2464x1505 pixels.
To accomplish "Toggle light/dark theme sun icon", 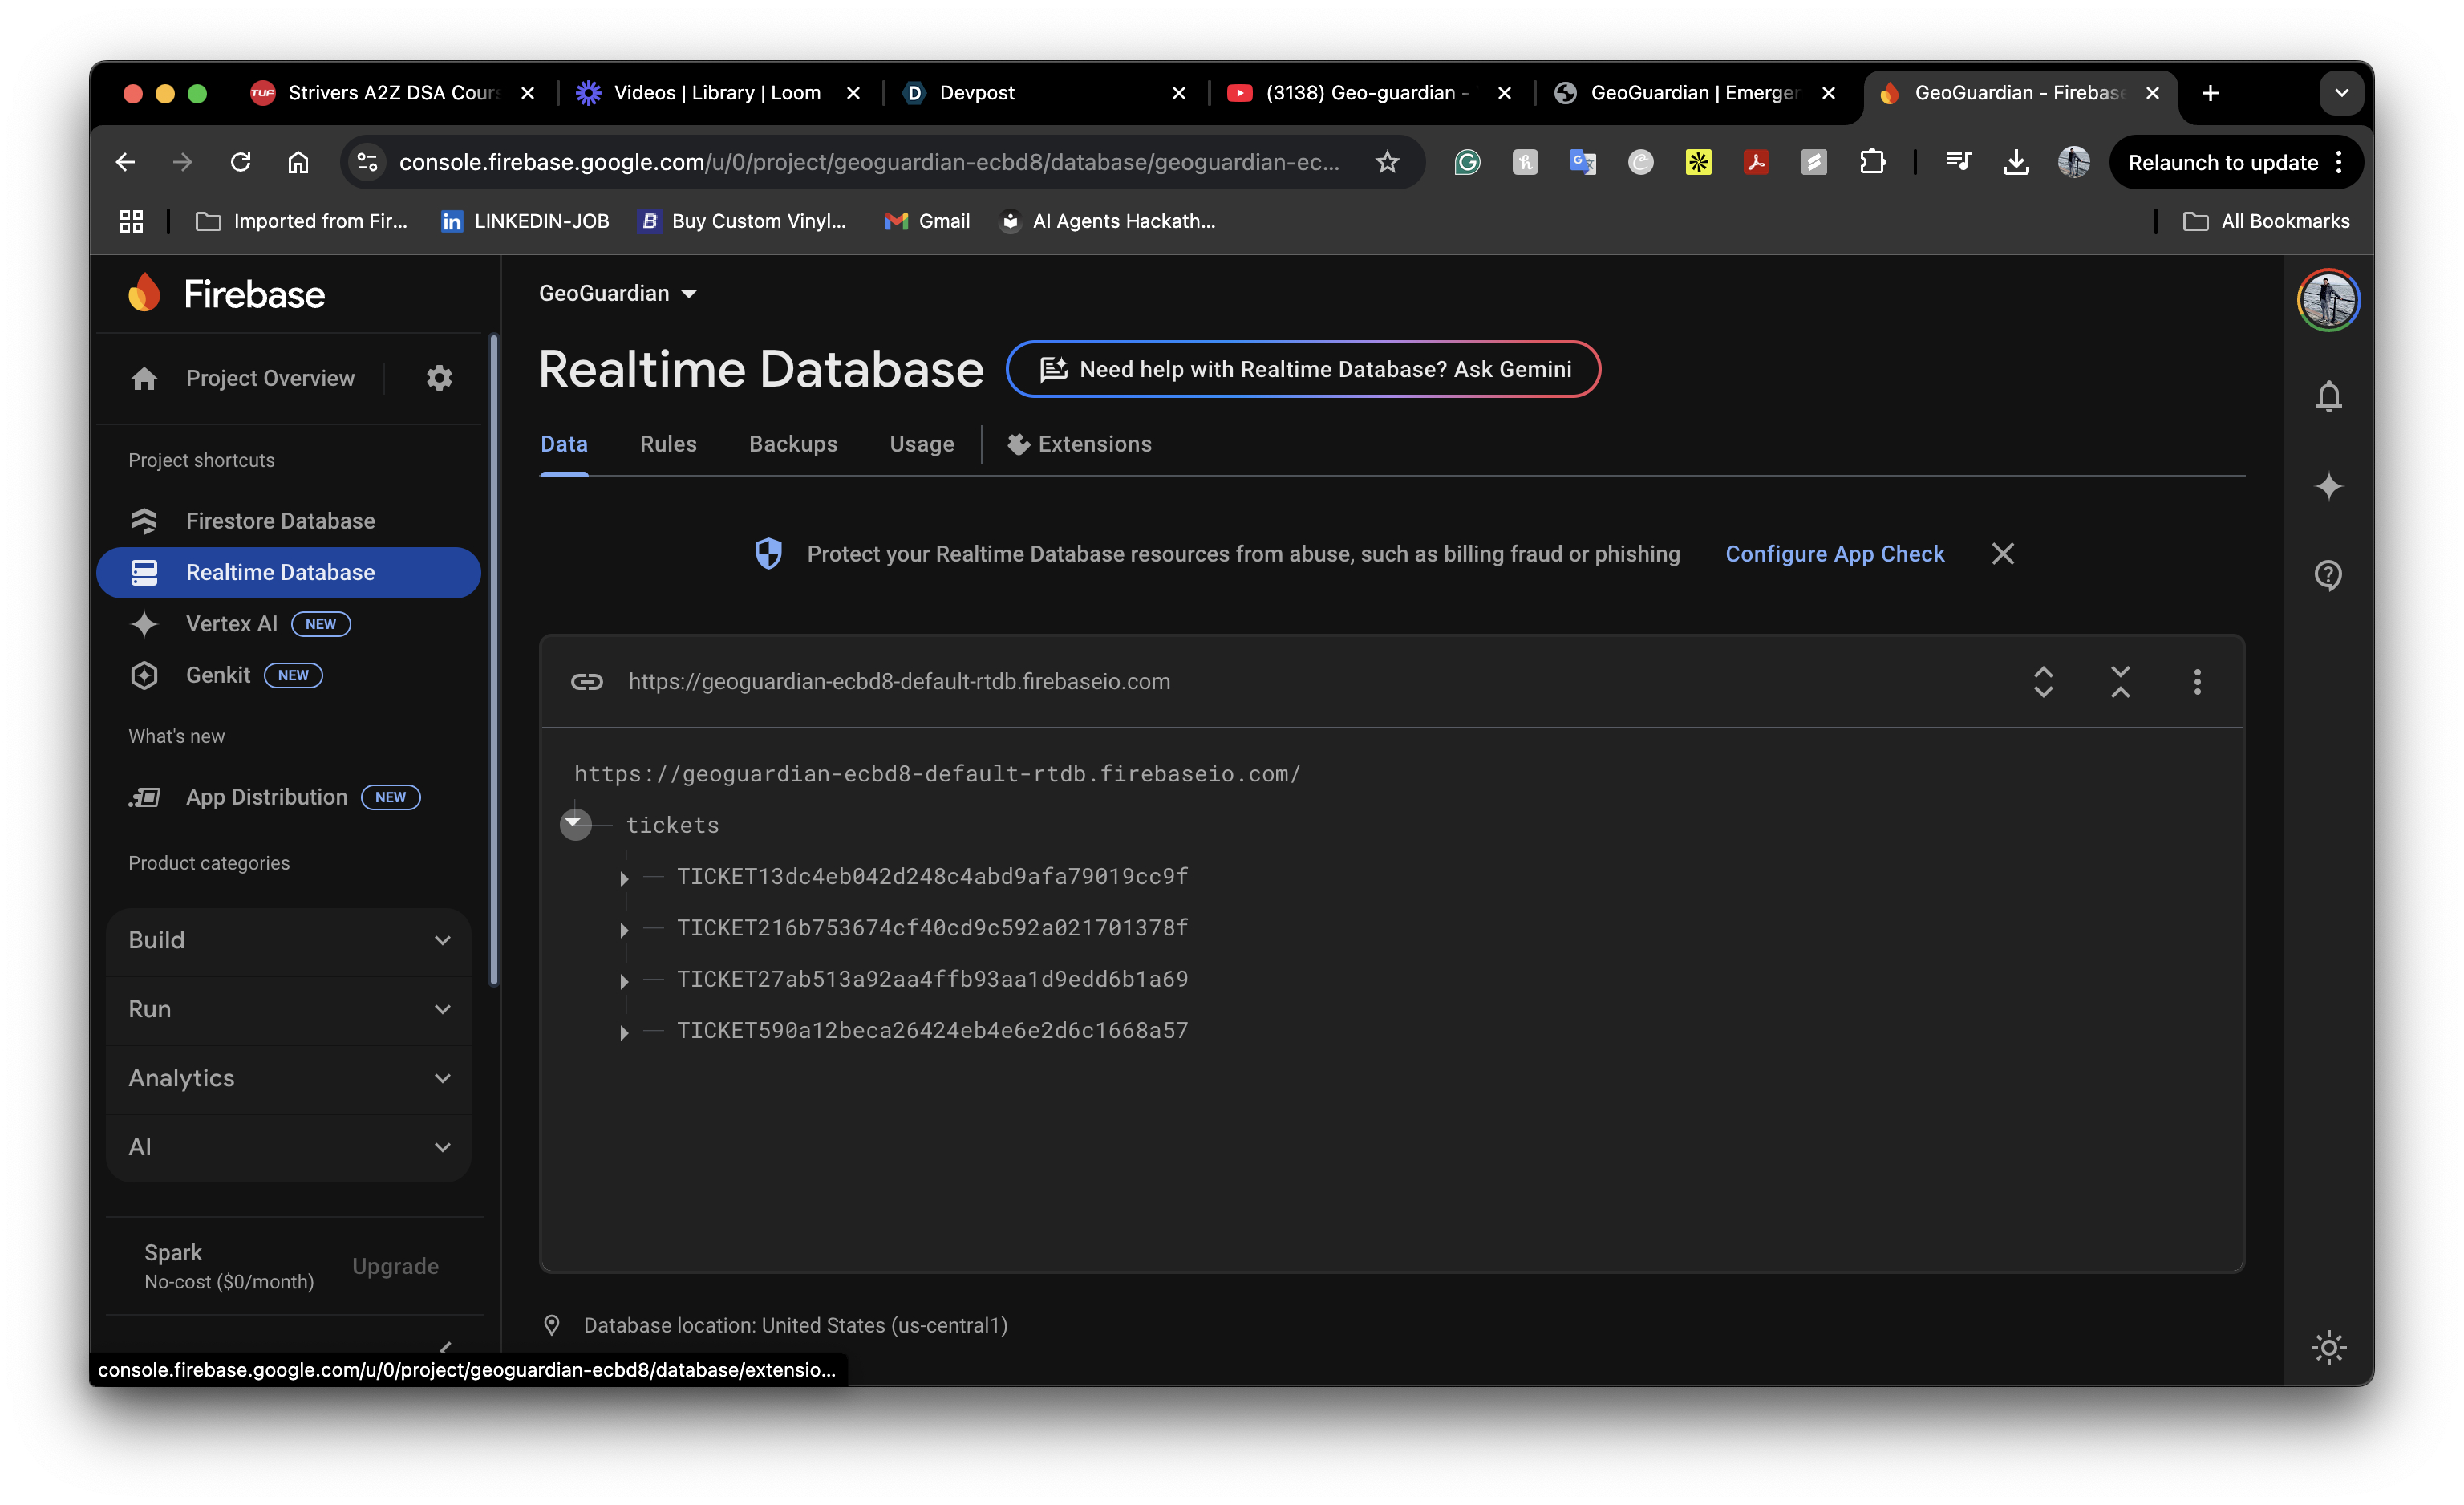I will coord(2328,1348).
